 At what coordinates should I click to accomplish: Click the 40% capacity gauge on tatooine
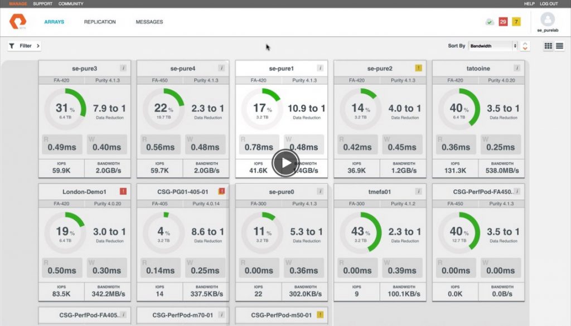(459, 109)
